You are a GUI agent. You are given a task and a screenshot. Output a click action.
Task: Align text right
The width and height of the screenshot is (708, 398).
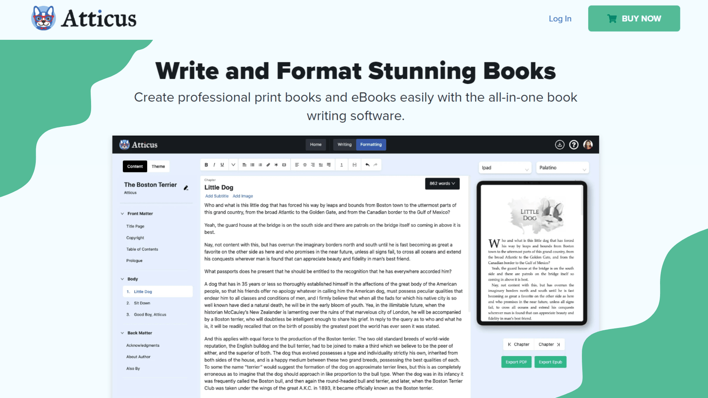tap(313, 165)
